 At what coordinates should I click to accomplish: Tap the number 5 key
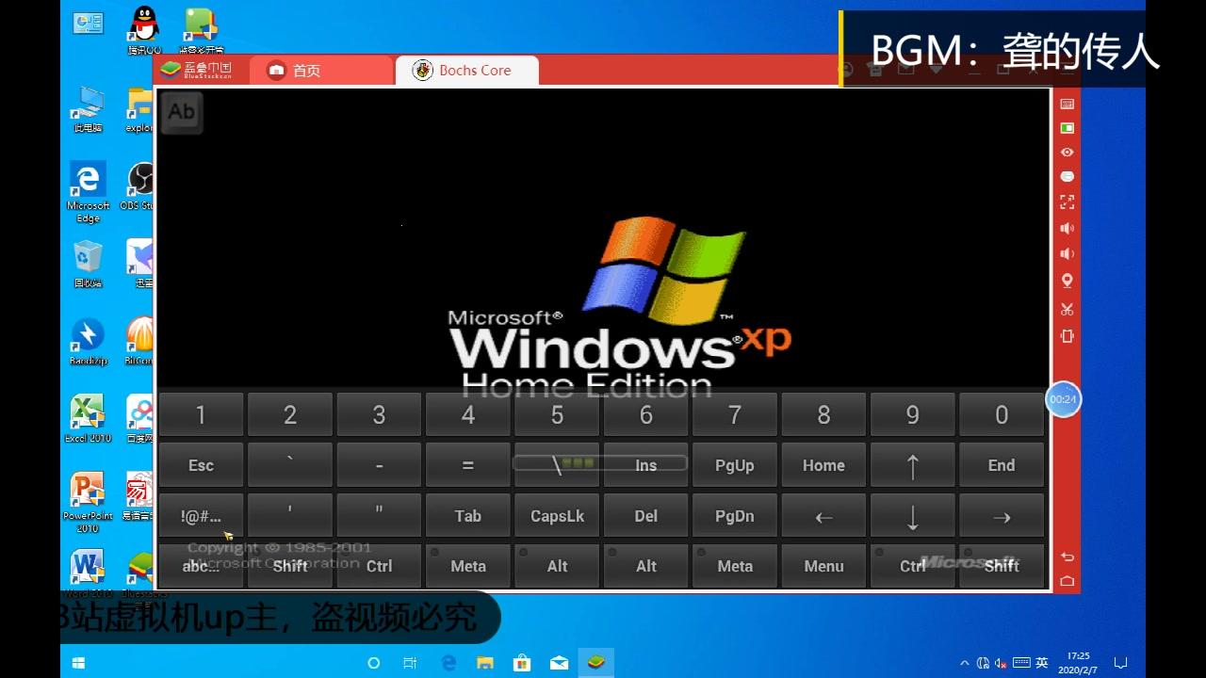(557, 414)
